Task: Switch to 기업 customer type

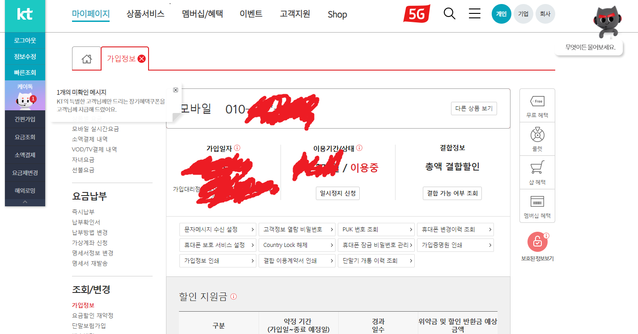Action: click(x=523, y=14)
